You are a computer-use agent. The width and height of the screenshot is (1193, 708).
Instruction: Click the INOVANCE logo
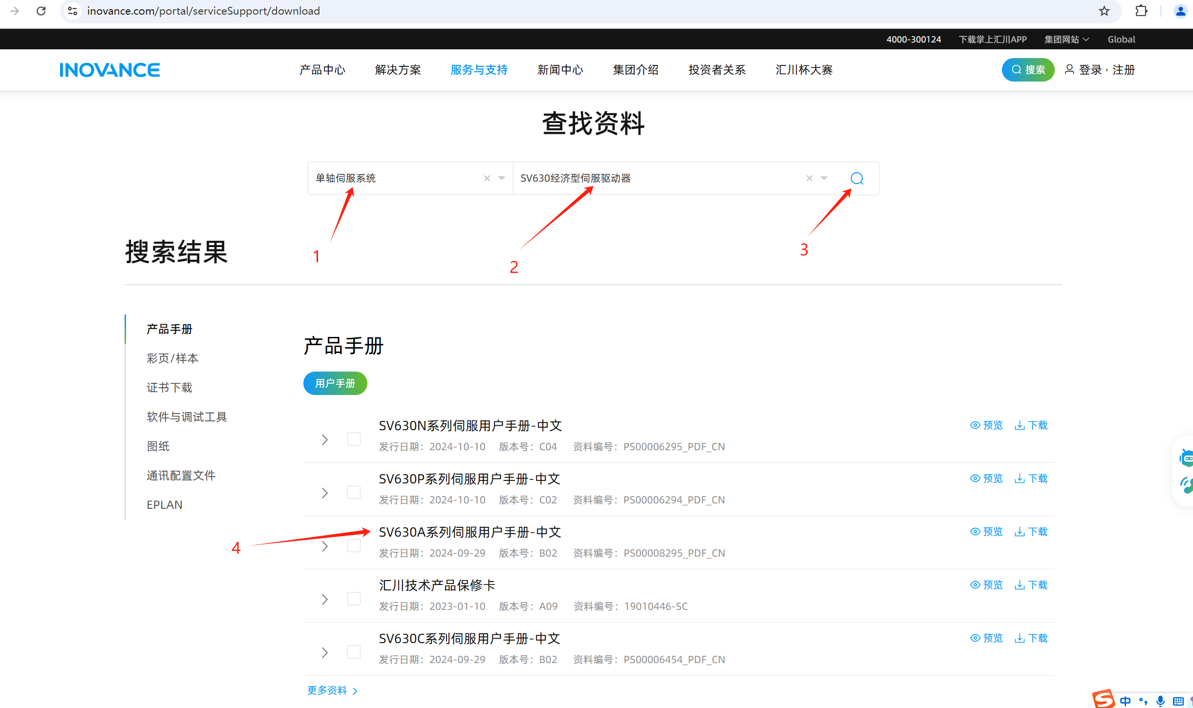pos(110,70)
